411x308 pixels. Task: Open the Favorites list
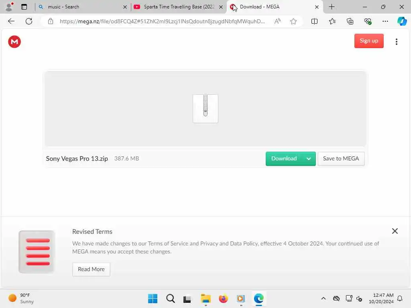pos(332,21)
